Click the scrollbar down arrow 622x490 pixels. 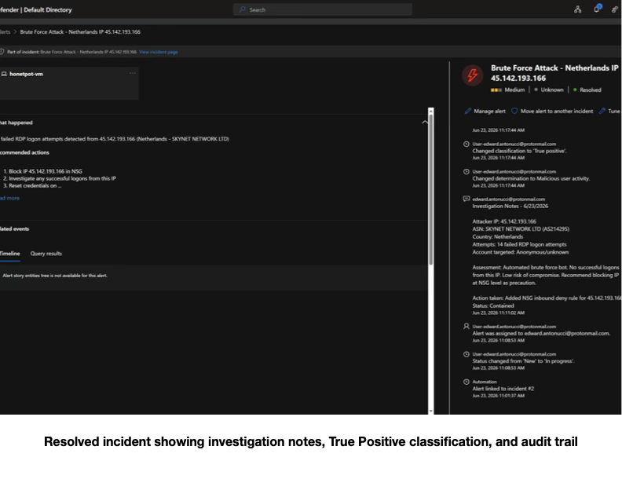[431, 411]
